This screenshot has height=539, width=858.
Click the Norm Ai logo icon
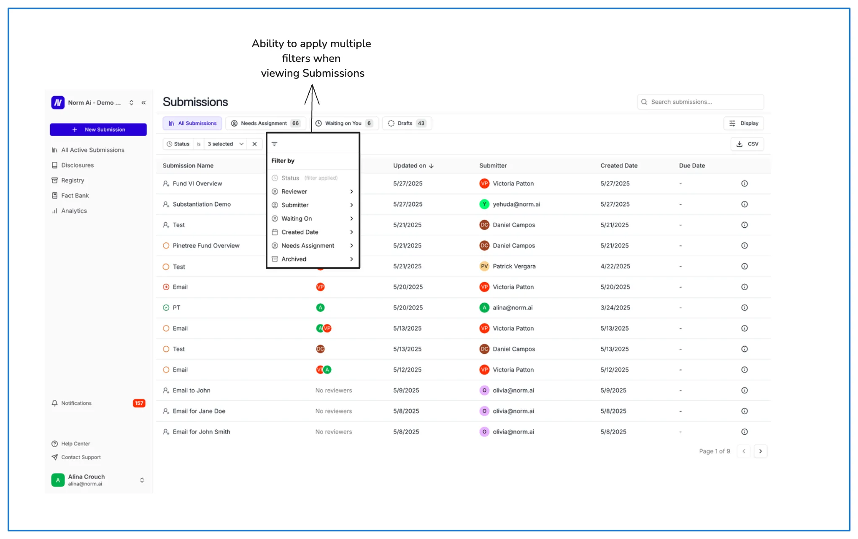pos(58,102)
